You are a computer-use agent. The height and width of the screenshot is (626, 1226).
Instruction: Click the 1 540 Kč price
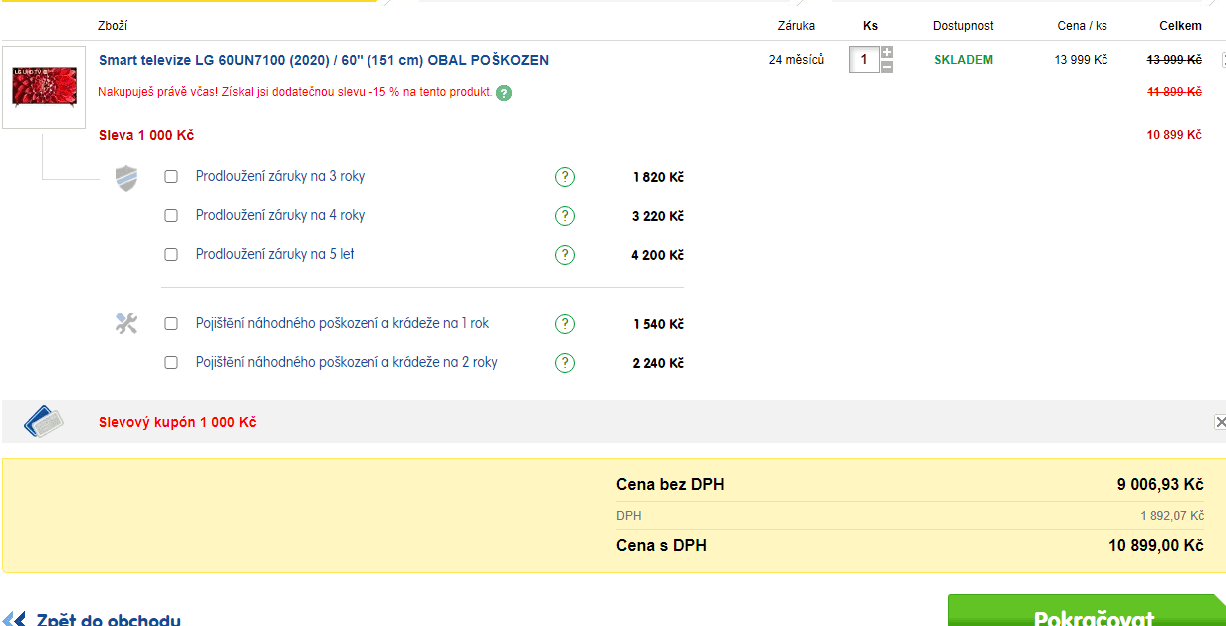[658, 324]
